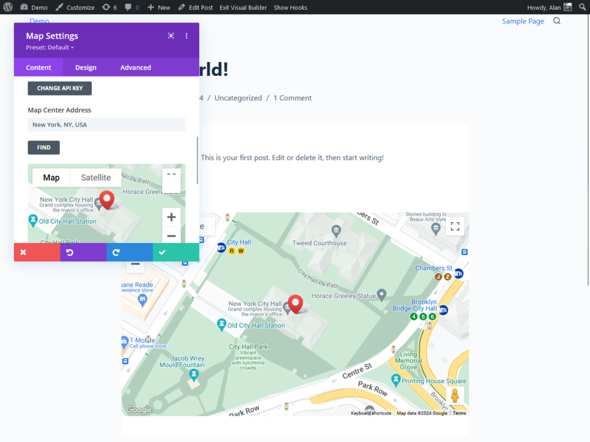Screen dimensions: 590x442
Task: Click the Pegman street view icon
Action: (455, 396)
